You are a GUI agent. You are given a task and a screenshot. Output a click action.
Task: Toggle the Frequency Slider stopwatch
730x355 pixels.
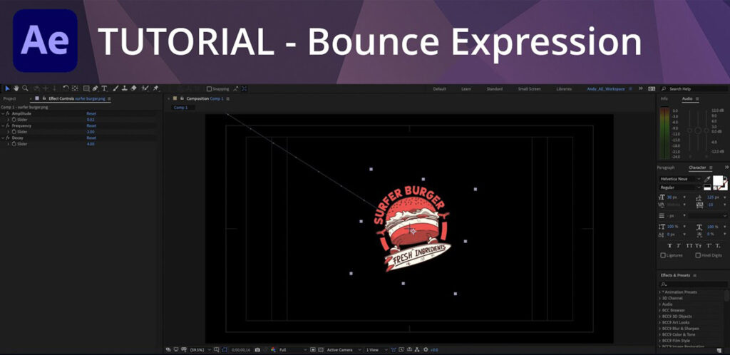point(14,132)
